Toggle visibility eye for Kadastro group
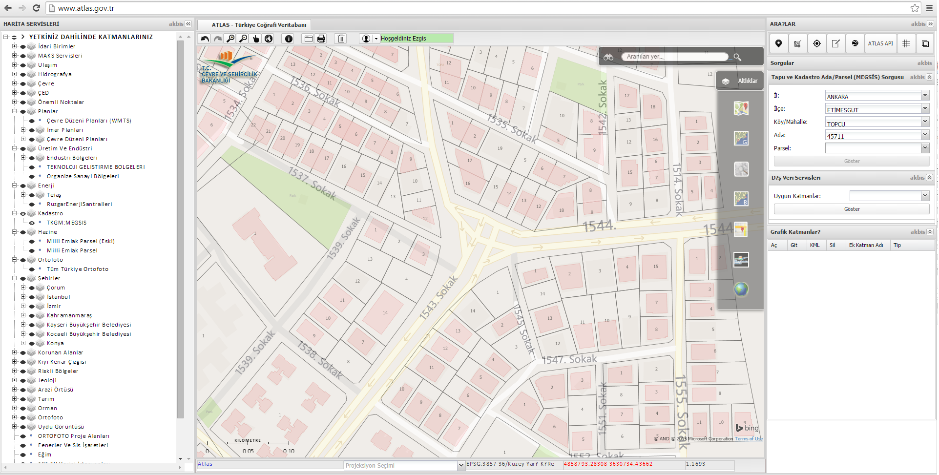Viewport: 939px width, 475px height. (x=23, y=214)
